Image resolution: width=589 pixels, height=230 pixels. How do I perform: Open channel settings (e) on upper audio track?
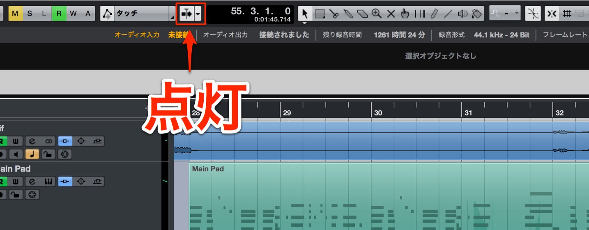coord(32,141)
